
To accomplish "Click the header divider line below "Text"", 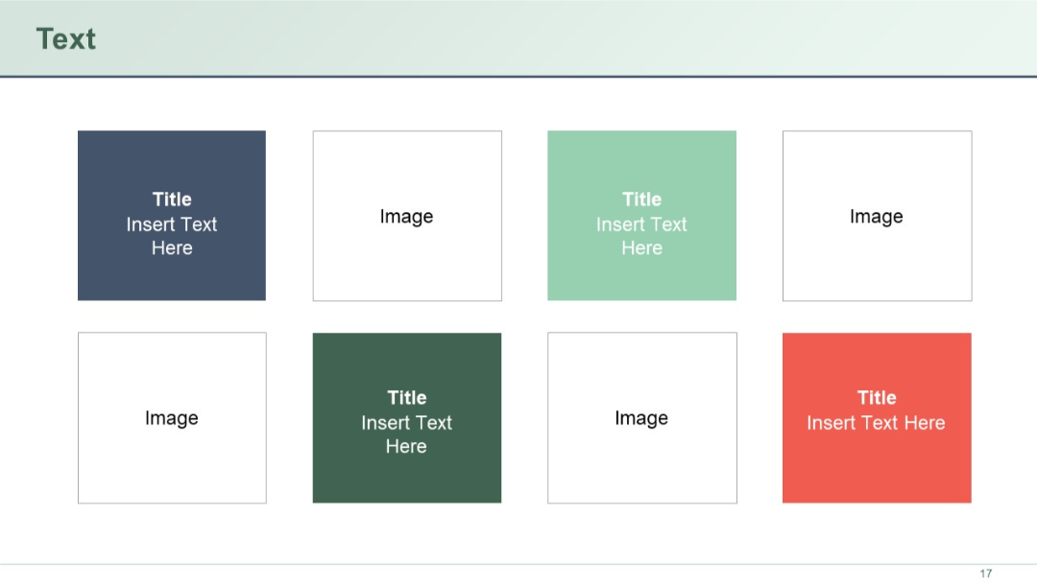I will coord(518,74).
